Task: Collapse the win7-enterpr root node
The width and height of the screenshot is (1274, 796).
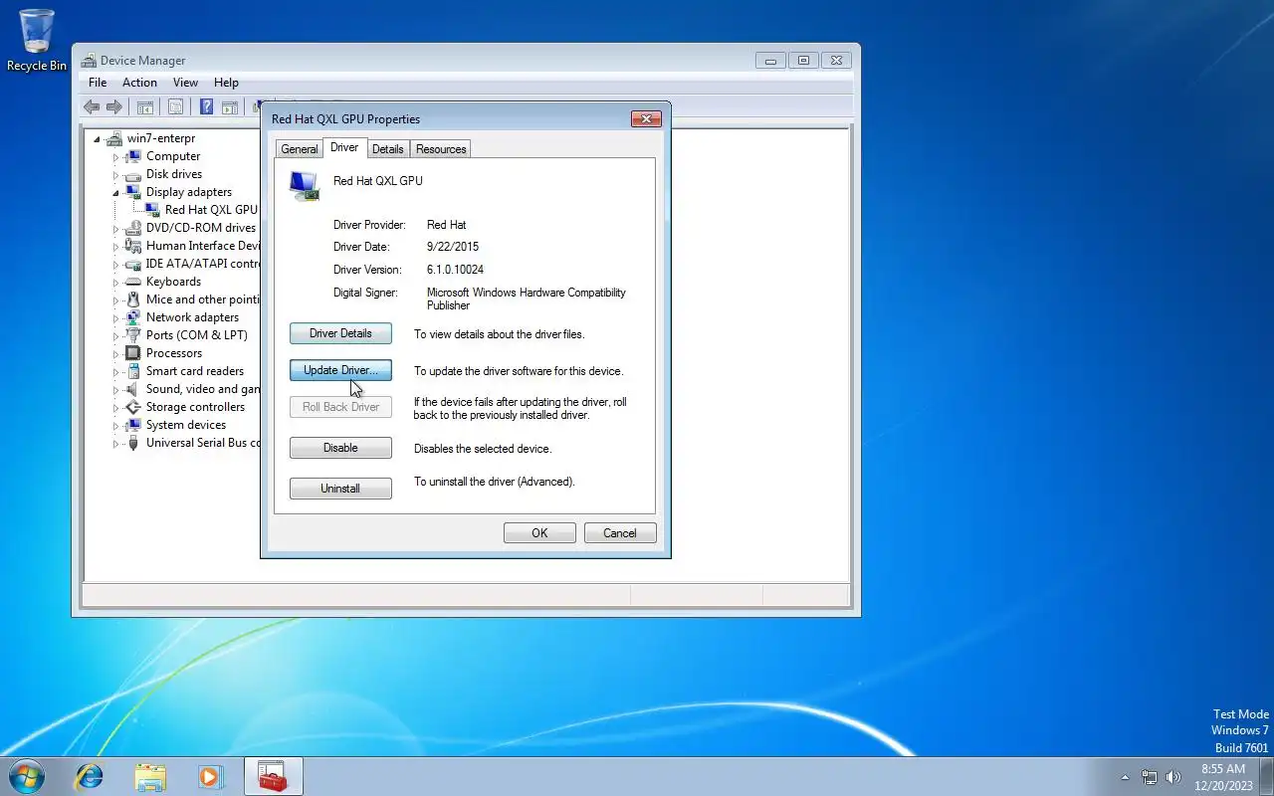Action: (x=98, y=139)
